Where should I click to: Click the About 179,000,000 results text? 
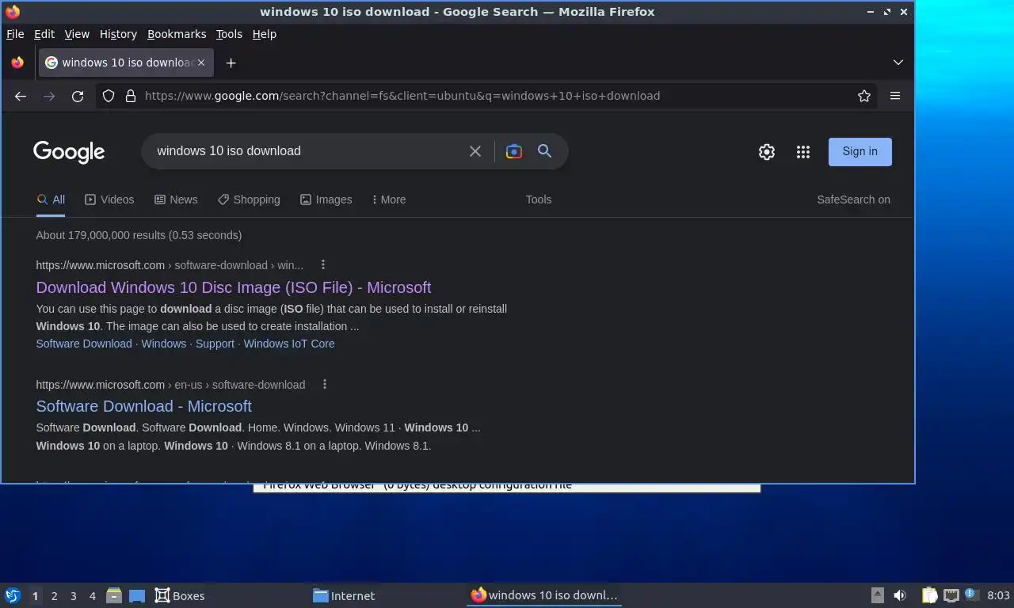[x=139, y=235]
